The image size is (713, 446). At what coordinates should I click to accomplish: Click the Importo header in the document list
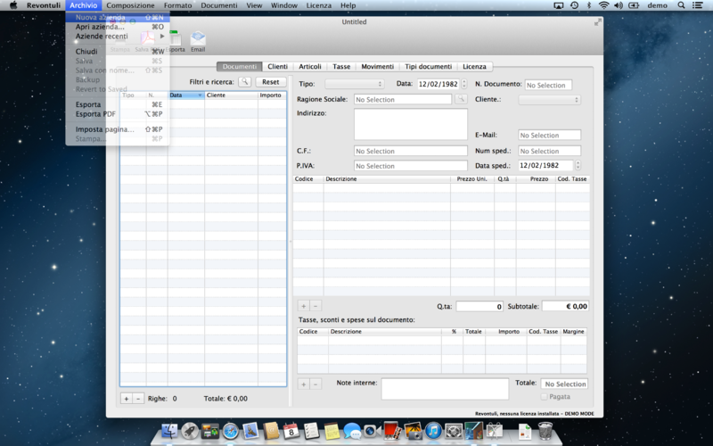tap(272, 95)
